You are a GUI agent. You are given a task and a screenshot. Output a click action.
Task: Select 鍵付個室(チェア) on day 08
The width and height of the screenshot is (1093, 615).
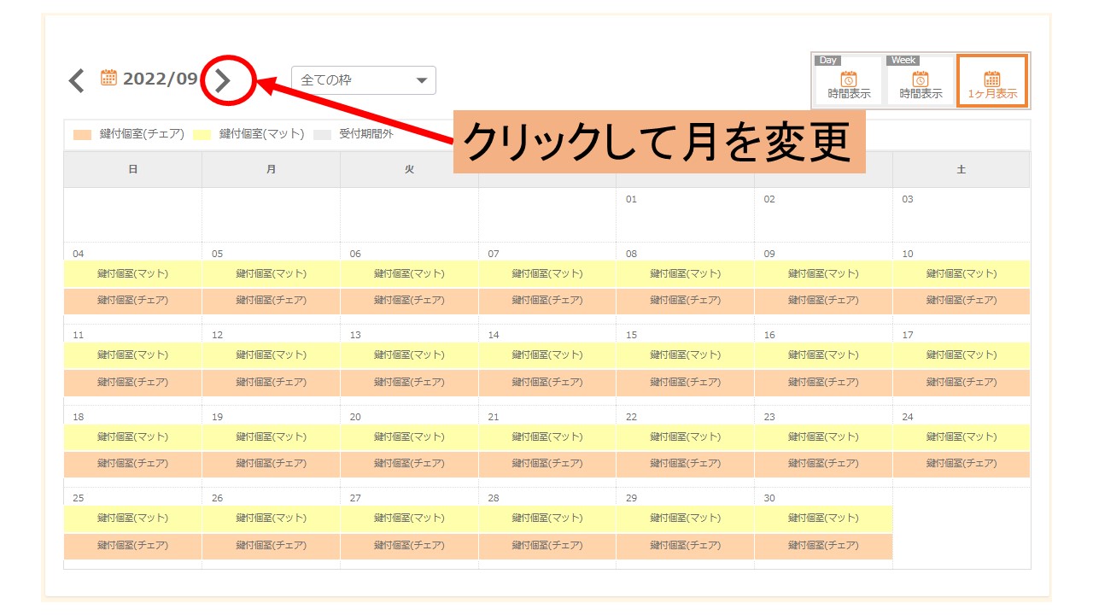pos(686,301)
